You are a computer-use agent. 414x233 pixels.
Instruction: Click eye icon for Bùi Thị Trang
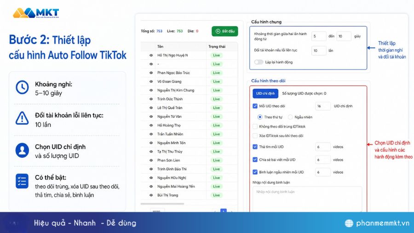point(151,195)
